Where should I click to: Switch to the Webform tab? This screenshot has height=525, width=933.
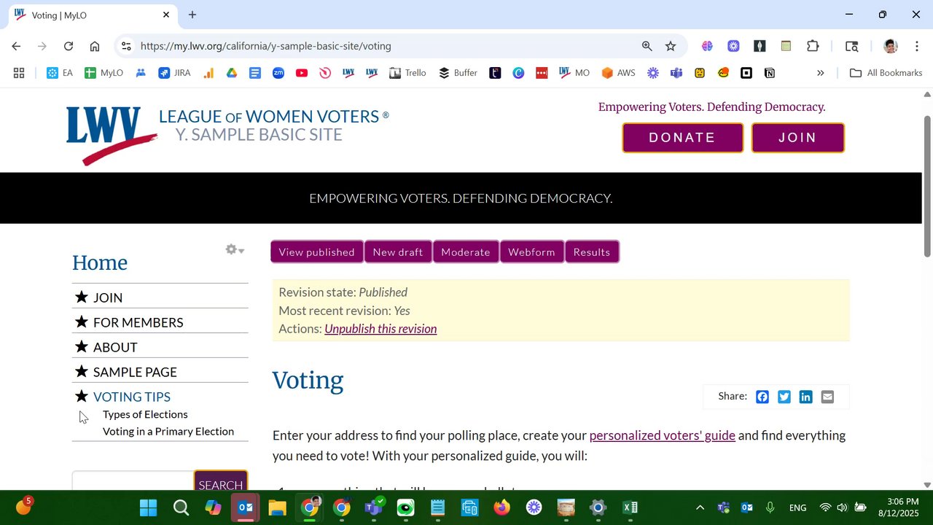coord(531,252)
